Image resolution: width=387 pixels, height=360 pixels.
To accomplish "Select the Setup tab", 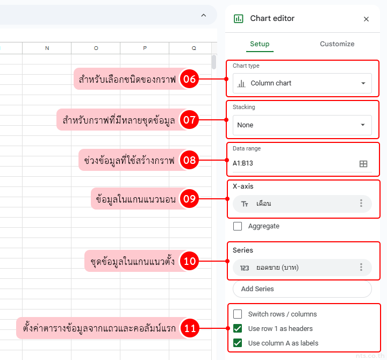I will (x=260, y=44).
